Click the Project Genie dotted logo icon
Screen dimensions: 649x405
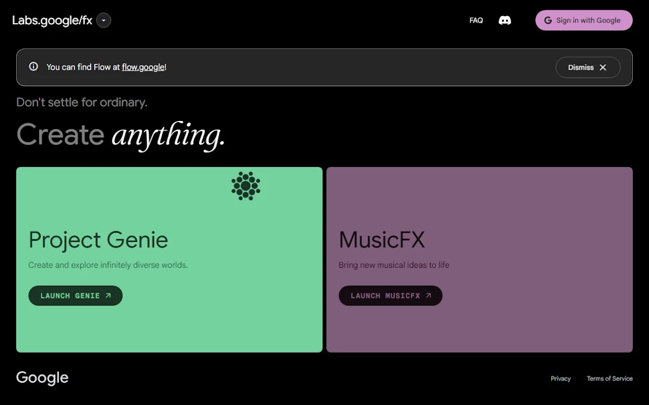(246, 186)
